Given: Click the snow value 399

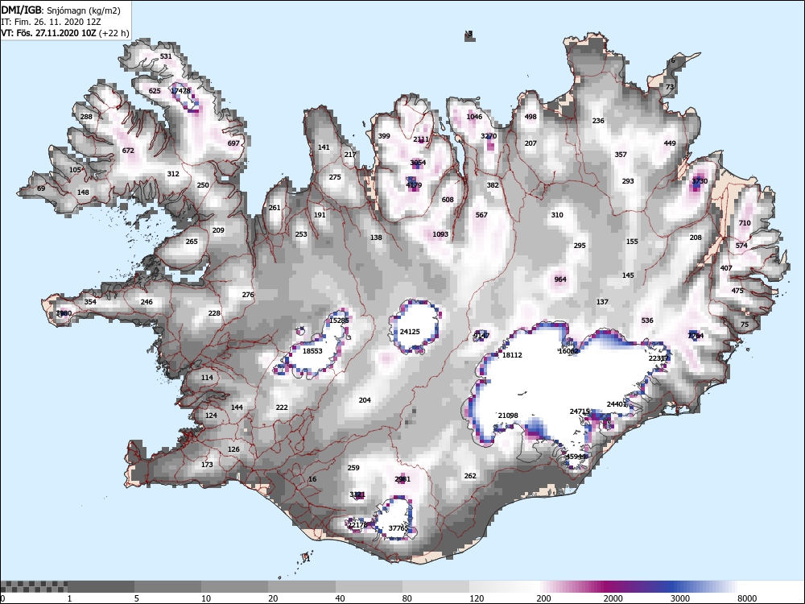Looking at the screenshot, I should pos(384,136).
